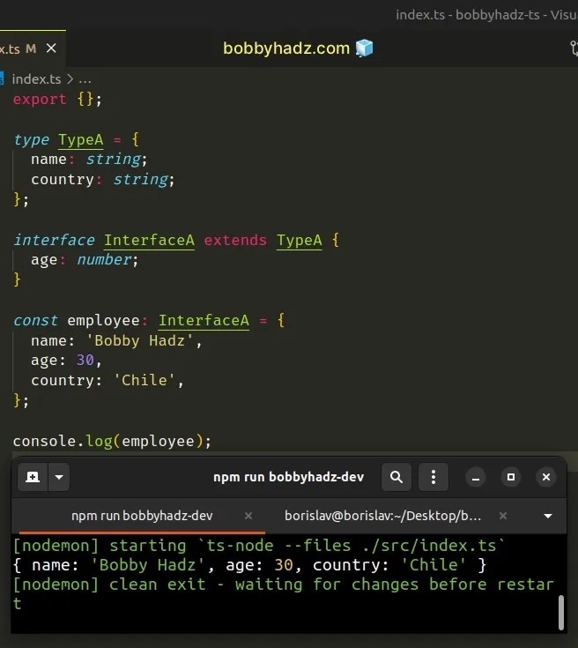This screenshot has width=578, height=648.
Task: Close the terminal window
Action: click(x=545, y=477)
